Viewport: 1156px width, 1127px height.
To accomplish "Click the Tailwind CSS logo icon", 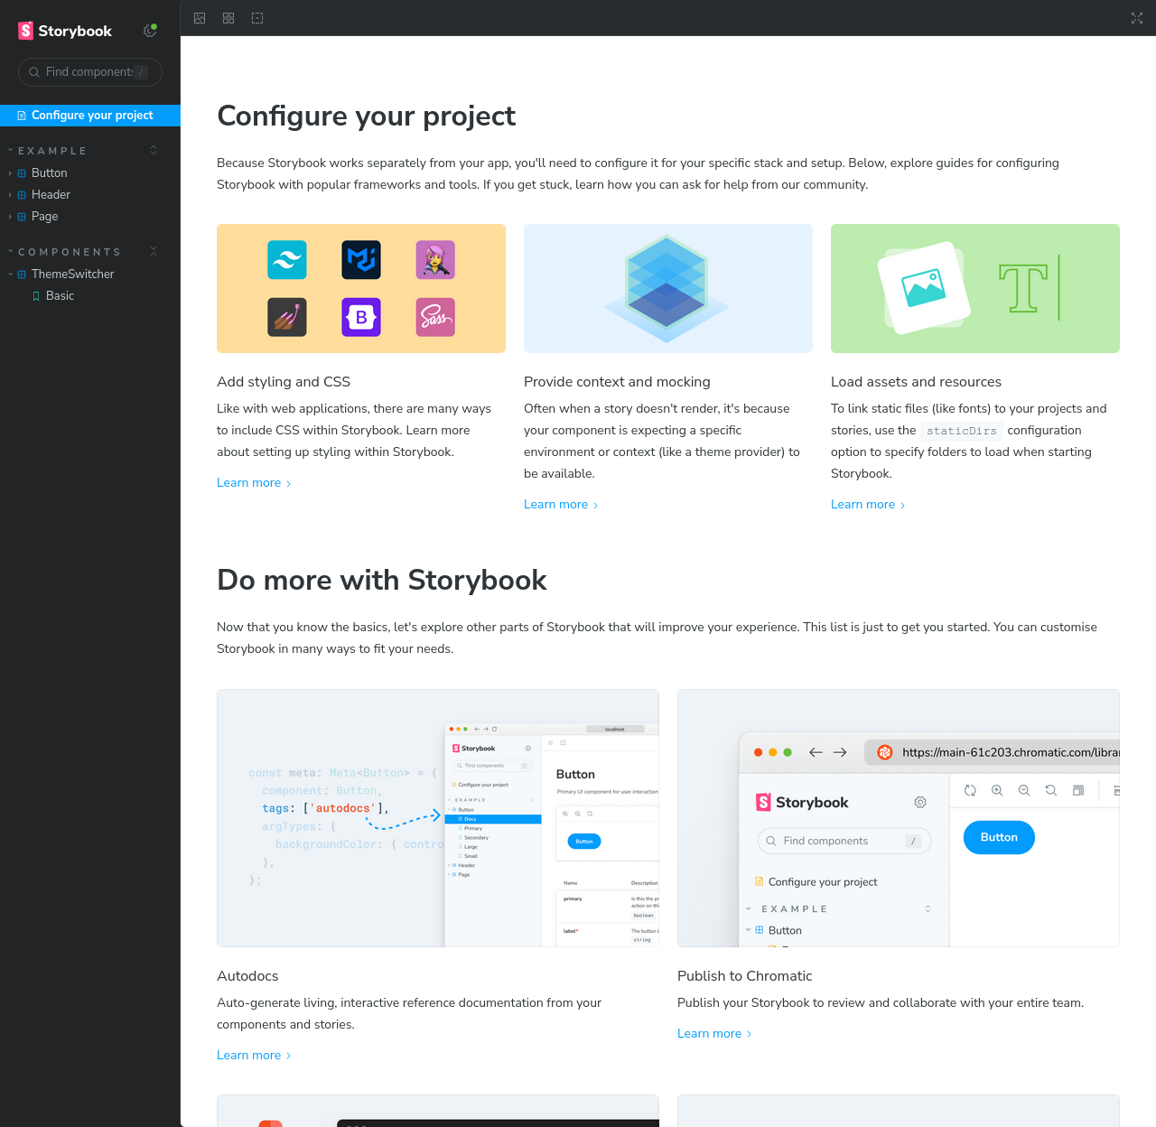I will (x=287, y=260).
